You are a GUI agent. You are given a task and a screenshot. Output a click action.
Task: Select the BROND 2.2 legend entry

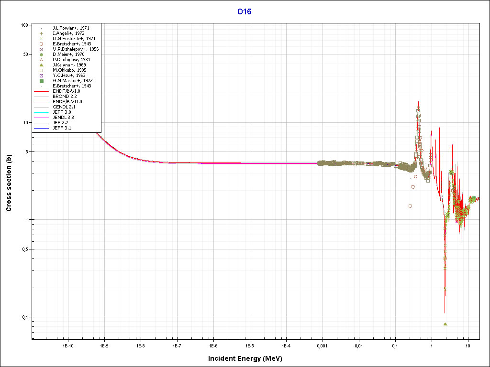[64, 97]
